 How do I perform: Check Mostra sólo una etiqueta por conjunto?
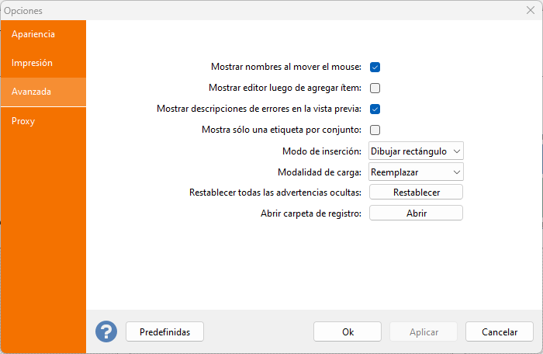point(375,130)
